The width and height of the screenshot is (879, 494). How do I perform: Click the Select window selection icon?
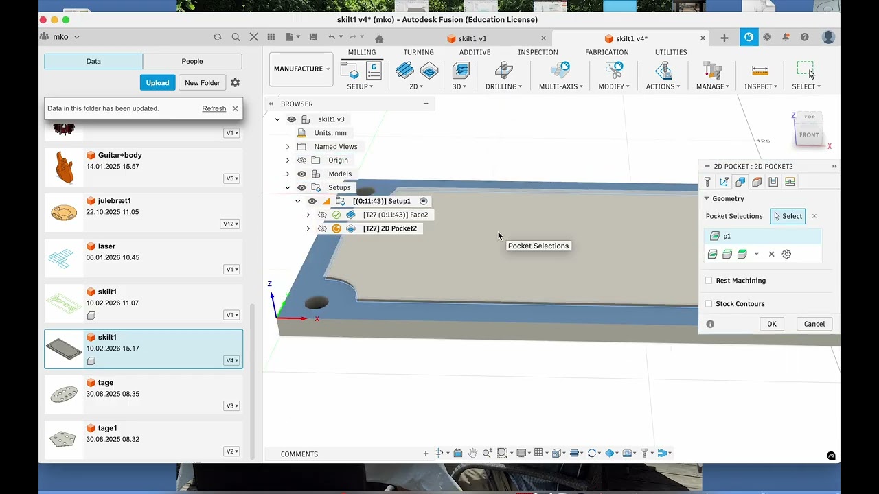click(806, 70)
